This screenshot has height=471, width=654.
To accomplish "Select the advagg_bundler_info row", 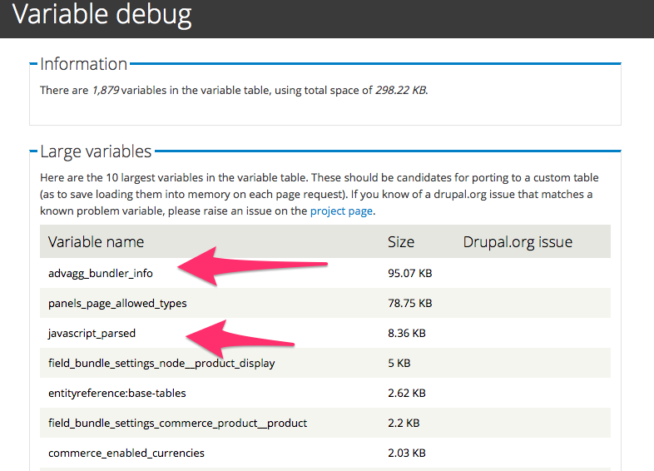I will click(x=325, y=273).
